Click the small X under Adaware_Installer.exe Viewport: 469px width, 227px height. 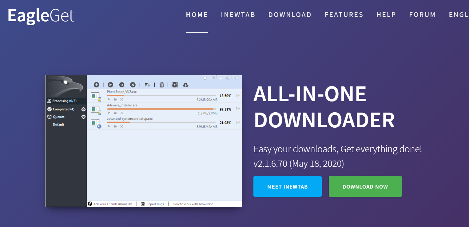pos(121,113)
